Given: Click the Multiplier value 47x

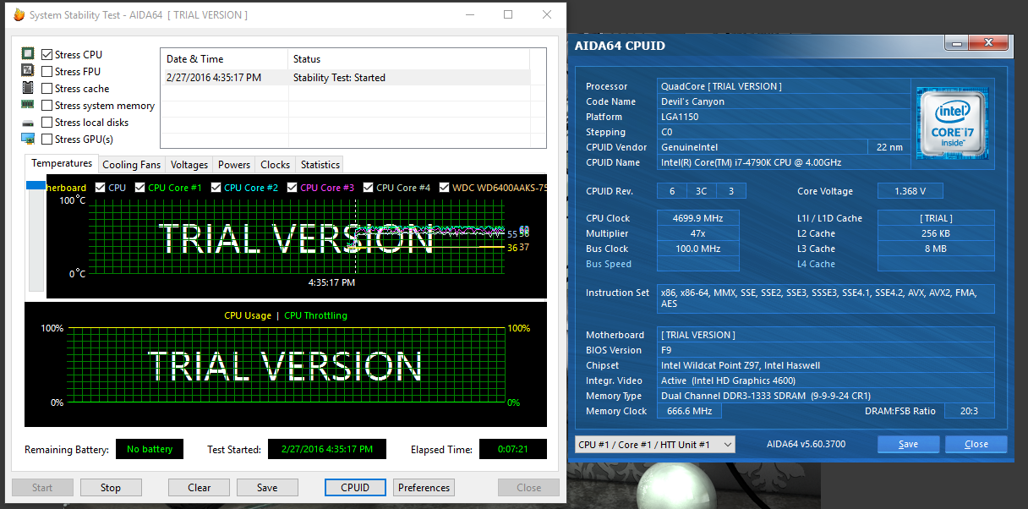Looking at the screenshot, I should pos(698,233).
